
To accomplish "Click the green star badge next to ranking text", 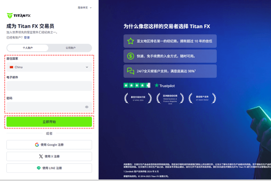I will point(131,41).
